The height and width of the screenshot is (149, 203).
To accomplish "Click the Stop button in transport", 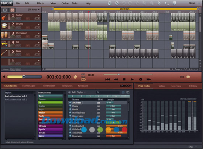I will pos(124,79).
